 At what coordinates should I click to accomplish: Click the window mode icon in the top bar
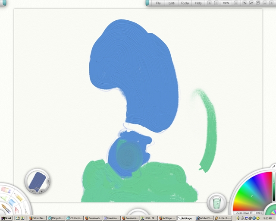click(x=258, y=3)
